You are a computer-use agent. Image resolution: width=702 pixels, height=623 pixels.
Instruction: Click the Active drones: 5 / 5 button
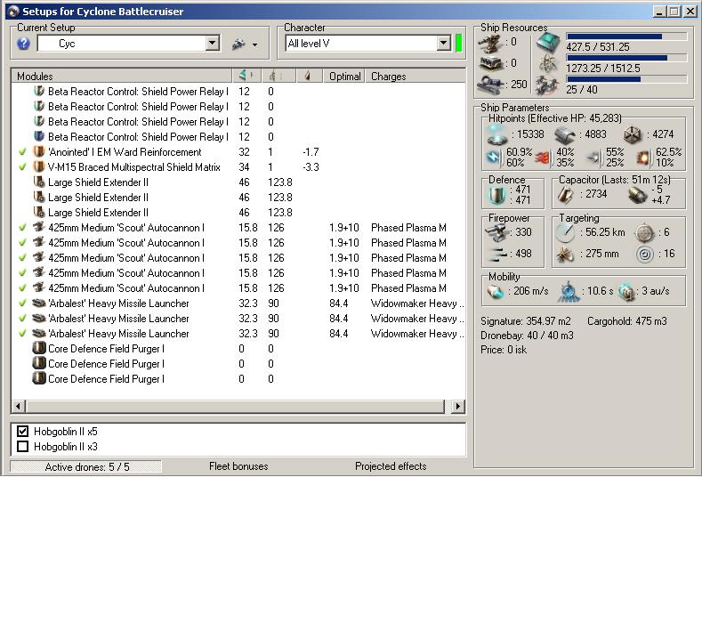point(86,466)
